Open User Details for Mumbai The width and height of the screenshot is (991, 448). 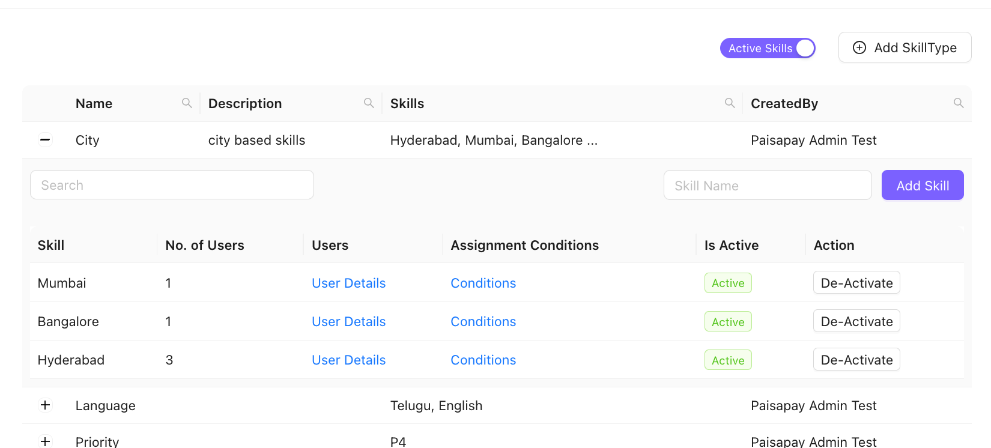pos(348,283)
